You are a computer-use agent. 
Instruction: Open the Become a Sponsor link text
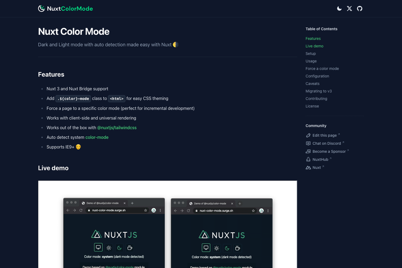[x=329, y=151]
